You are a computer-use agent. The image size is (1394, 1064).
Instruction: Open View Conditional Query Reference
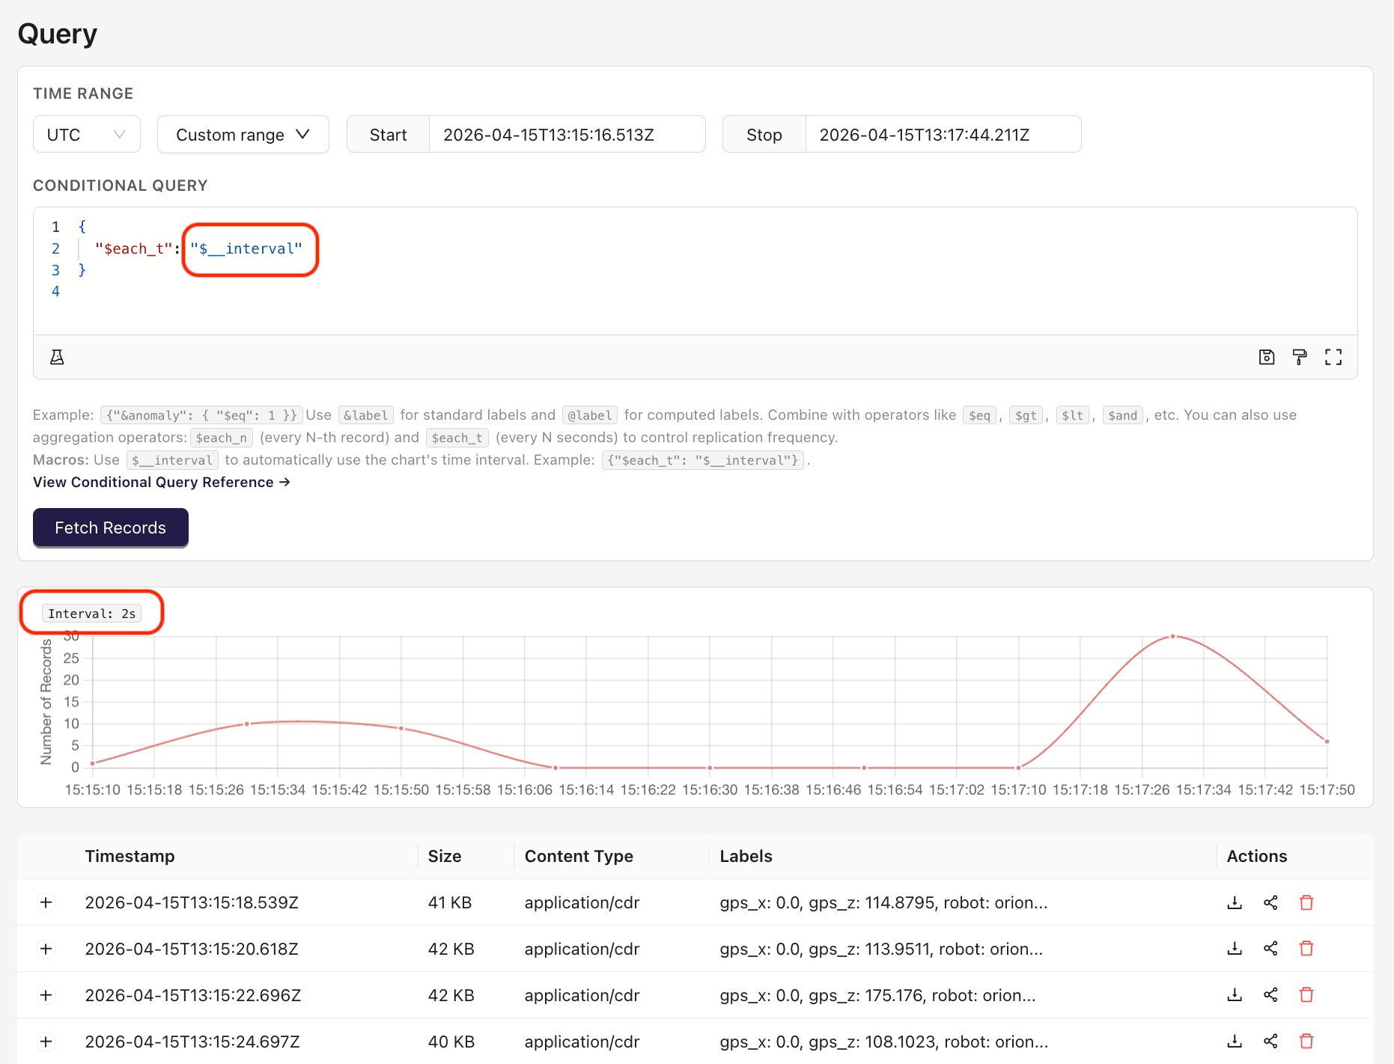pos(160,482)
